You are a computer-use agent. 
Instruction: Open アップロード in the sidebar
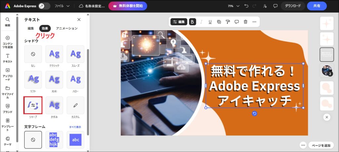pyautogui.click(x=8, y=75)
